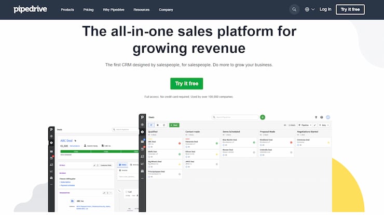Open the JMVD Deal card
384x215 pixels.
pyautogui.click(x=202, y=164)
